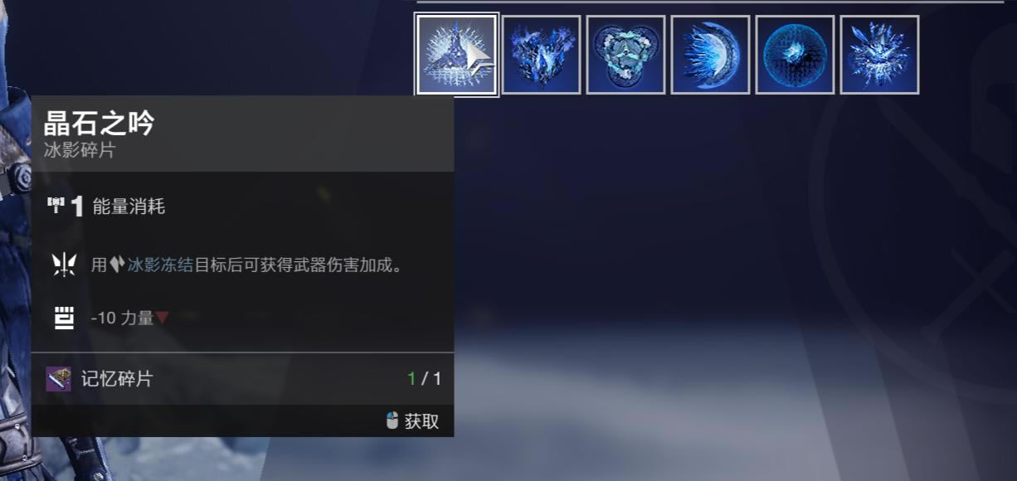Select the glowing blue sphere fragment

click(795, 55)
